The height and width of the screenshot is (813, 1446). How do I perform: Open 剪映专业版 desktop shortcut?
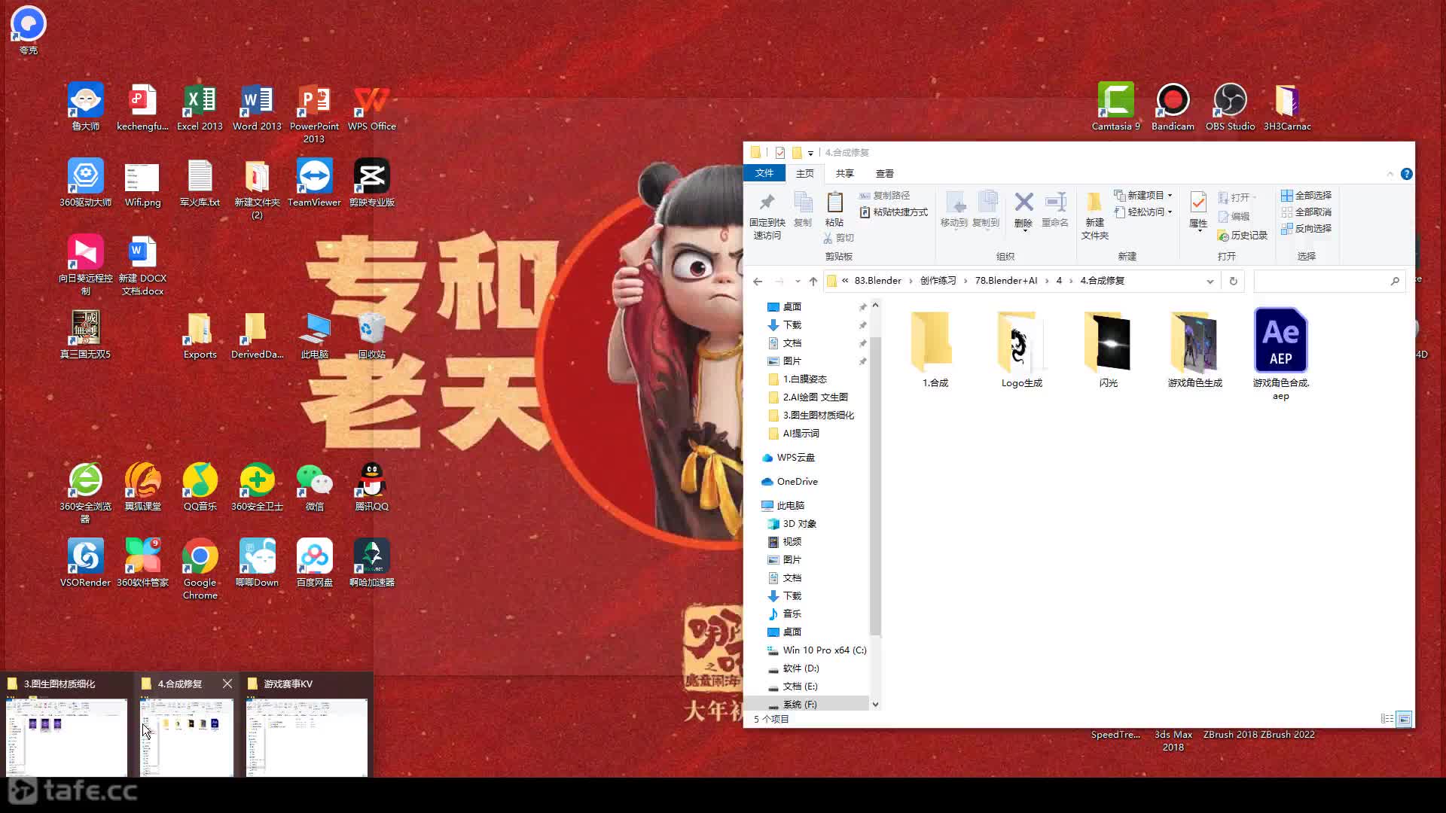(x=371, y=182)
